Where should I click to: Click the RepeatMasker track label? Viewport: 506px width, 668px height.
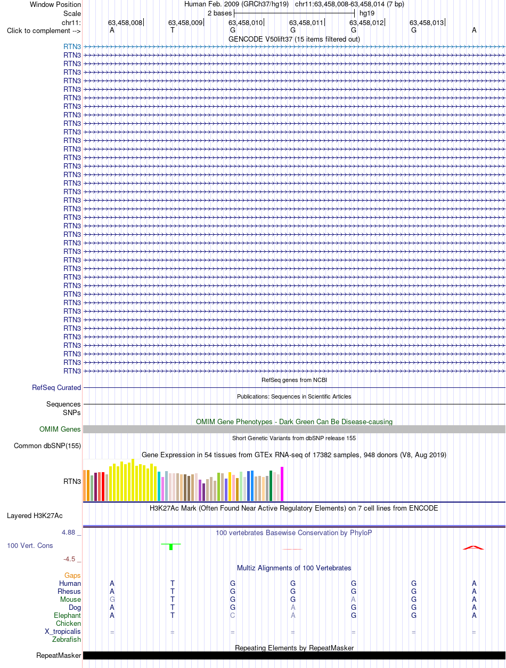pyautogui.click(x=59, y=655)
